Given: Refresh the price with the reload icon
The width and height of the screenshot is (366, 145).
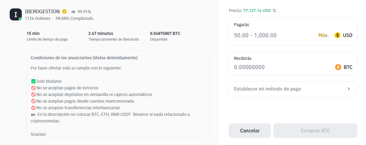Looking at the screenshot, I should coord(274,11).
